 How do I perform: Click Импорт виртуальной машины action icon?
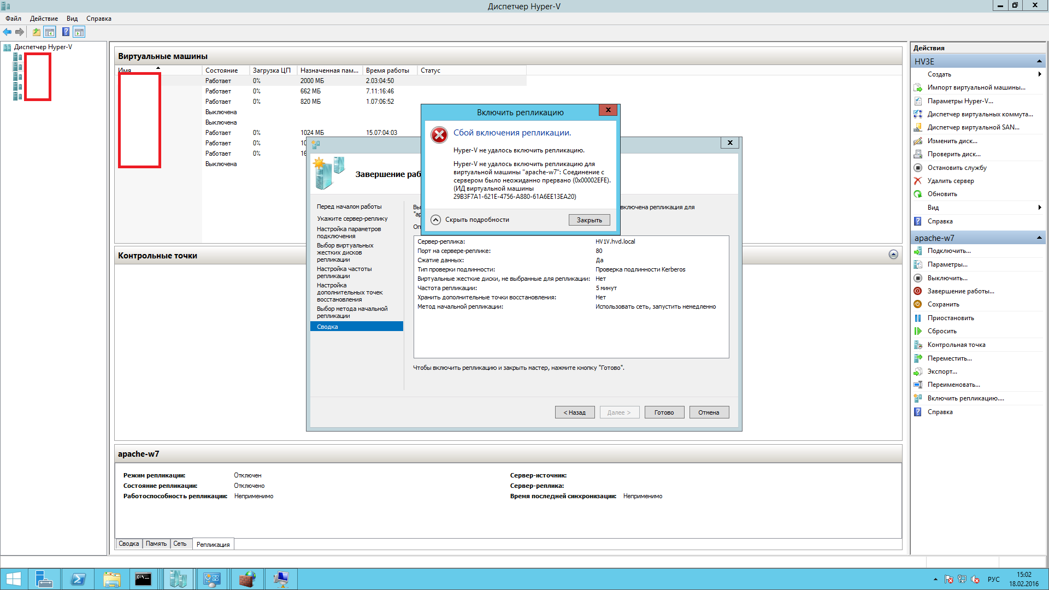click(918, 87)
